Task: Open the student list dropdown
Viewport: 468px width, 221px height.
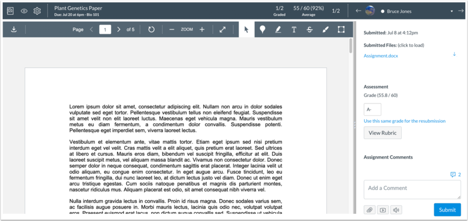Action: point(452,12)
